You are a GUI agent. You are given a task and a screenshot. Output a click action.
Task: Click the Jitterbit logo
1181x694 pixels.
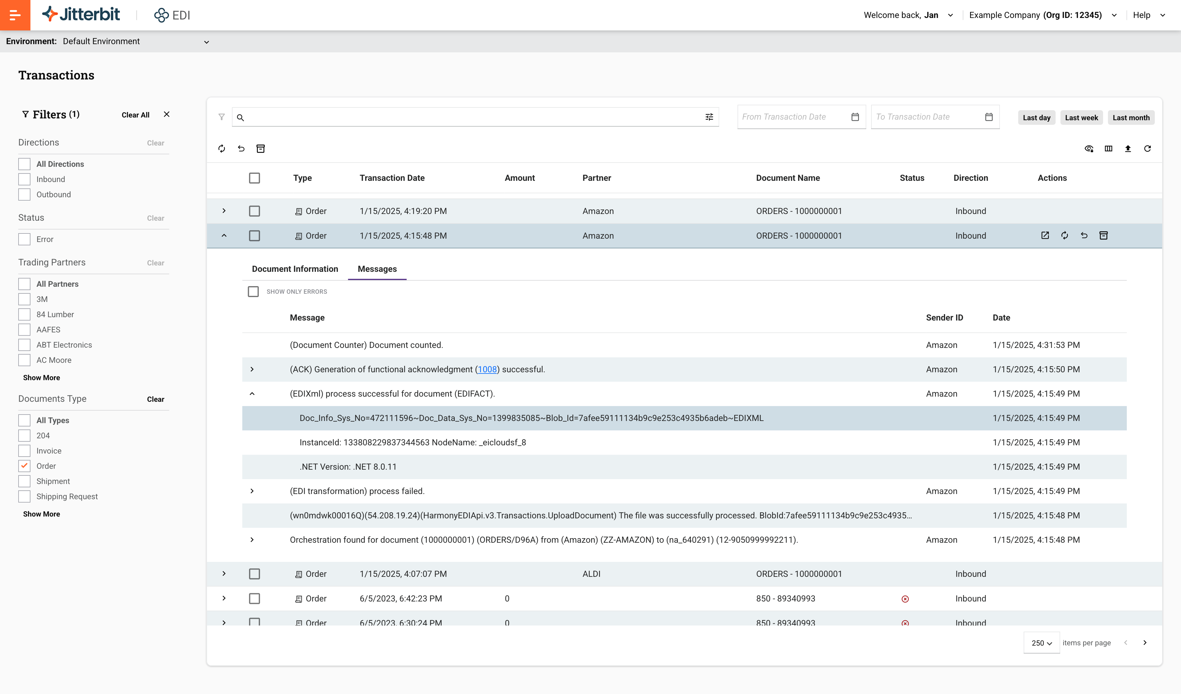[x=81, y=15]
